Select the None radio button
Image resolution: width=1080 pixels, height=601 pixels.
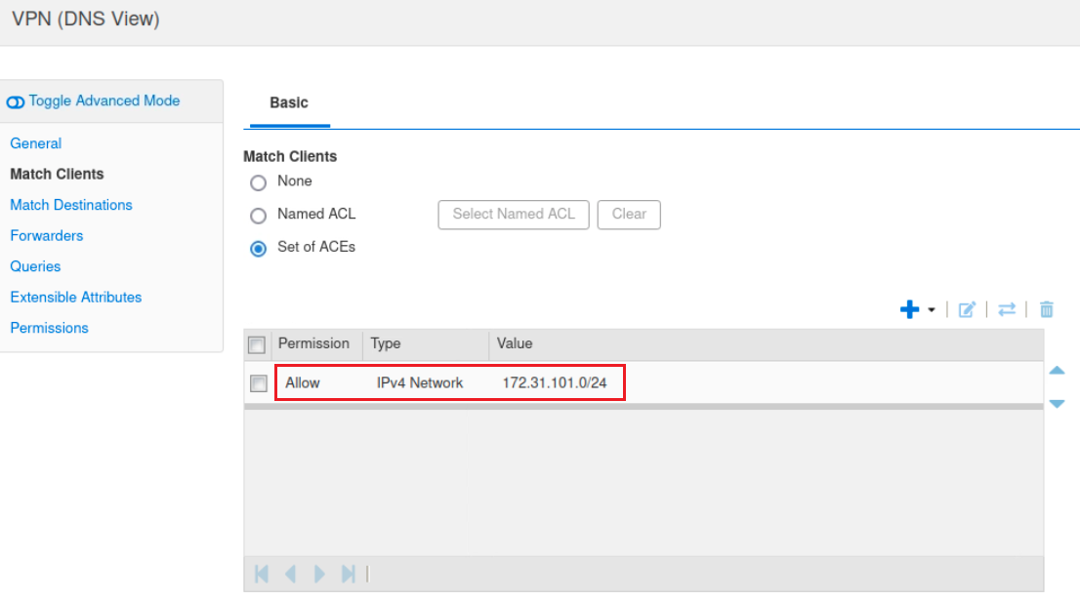[x=259, y=182]
